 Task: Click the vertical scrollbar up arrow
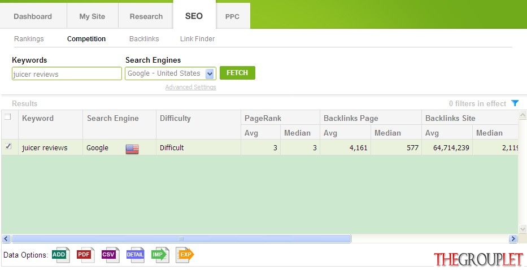click(522, 115)
